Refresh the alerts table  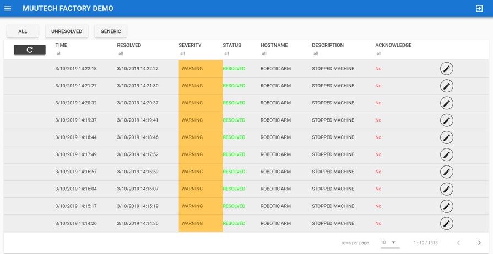point(30,49)
